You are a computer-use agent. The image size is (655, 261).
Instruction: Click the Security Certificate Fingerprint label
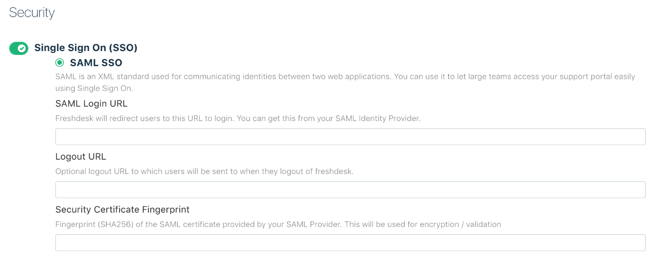[x=122, y=209]
